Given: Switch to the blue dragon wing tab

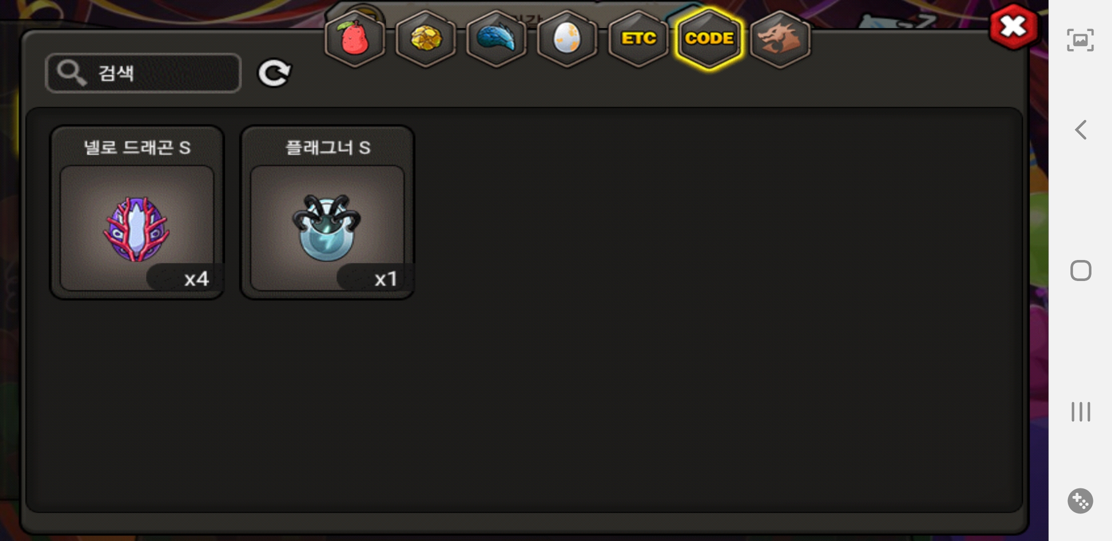Looking at the screenshot, I should 496,39.
